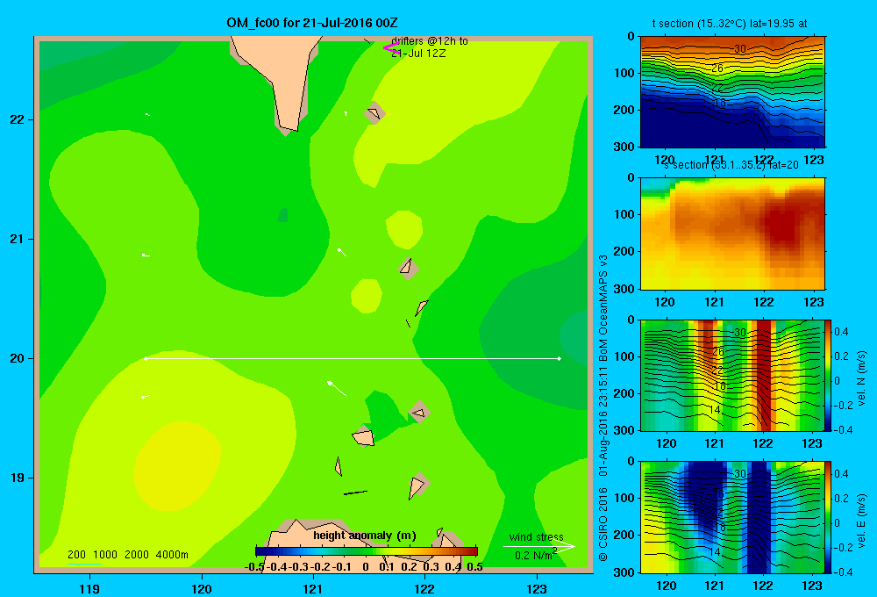Click the east endpoint diamond of the white section line

click(559, 358)
